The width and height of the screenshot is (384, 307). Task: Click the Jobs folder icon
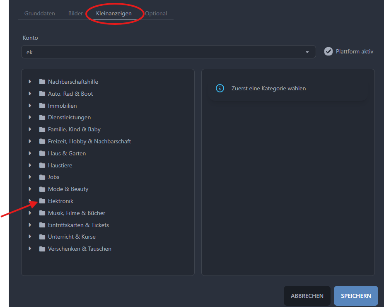[x=42, y=177]
